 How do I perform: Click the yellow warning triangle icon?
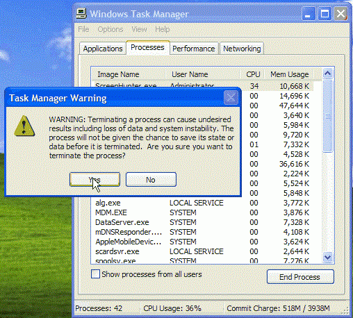pyautogui.click(x=24, y=126)
